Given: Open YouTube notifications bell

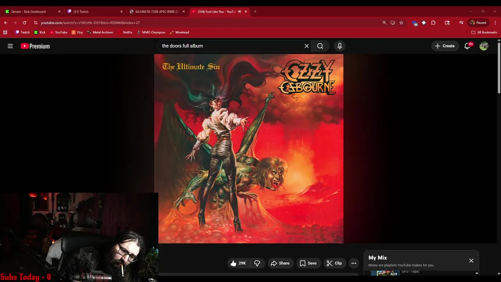Looking at the screenshot, I should pos(467,46).
